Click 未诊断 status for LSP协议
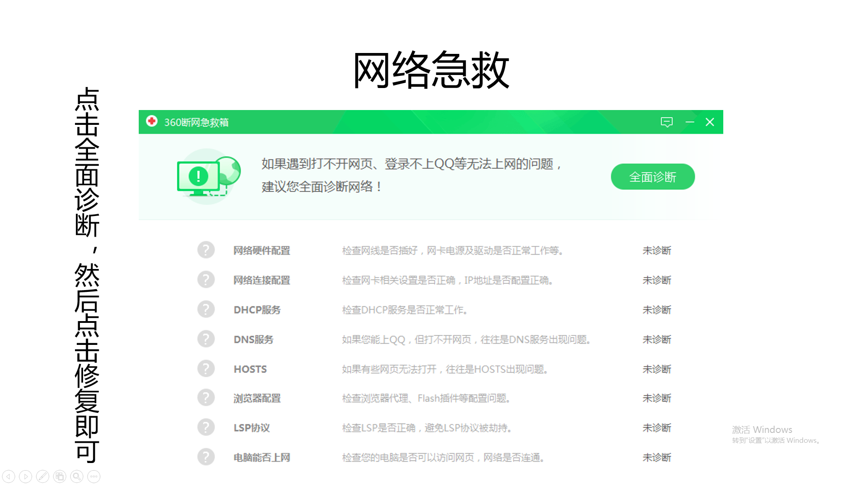862x485 pixels. click(656, 428)
